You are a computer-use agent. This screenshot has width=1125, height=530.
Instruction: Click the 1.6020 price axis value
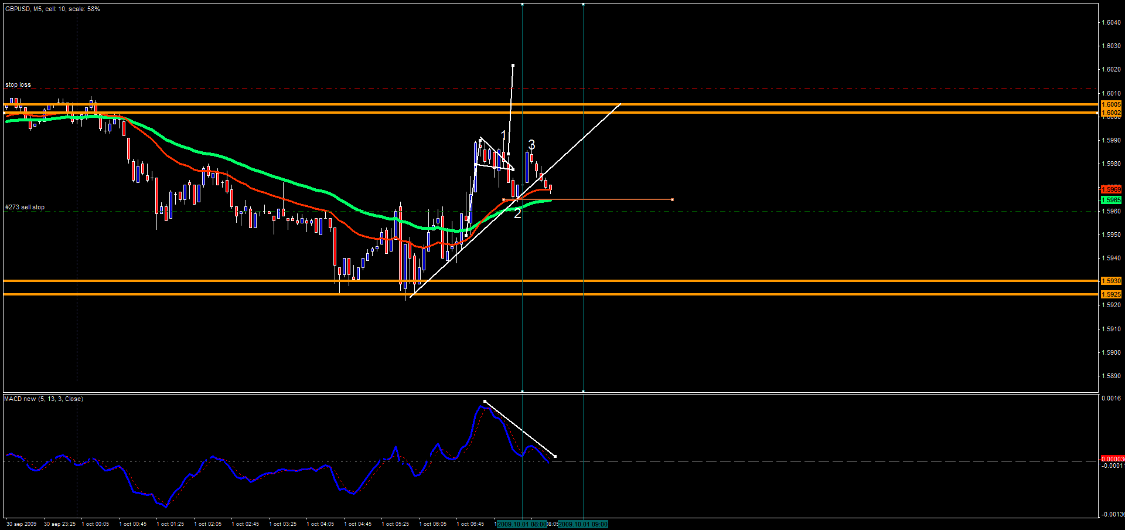(1112, 69)
